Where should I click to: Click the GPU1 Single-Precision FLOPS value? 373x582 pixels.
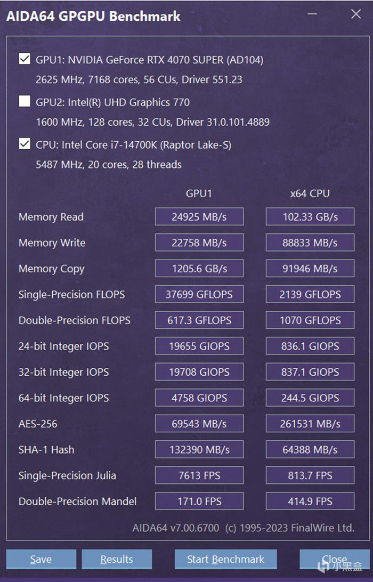tap(199, 294)
